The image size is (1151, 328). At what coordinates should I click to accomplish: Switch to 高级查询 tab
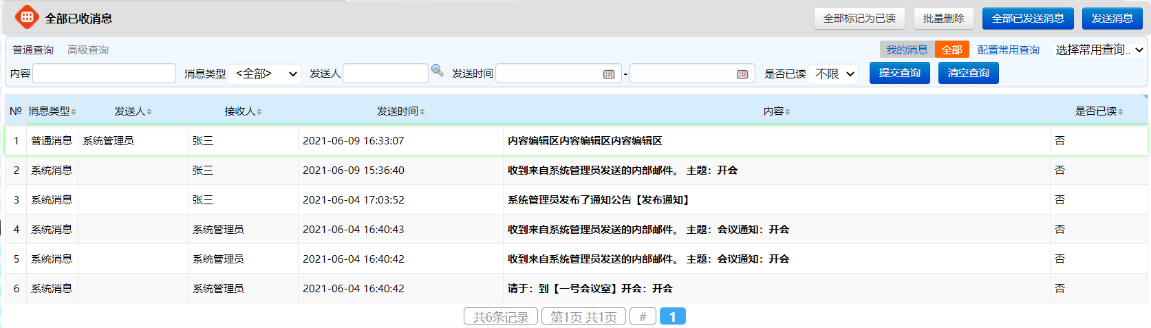click(88, 50)
